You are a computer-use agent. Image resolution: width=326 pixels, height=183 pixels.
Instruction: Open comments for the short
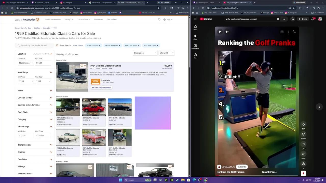(303, 144)
